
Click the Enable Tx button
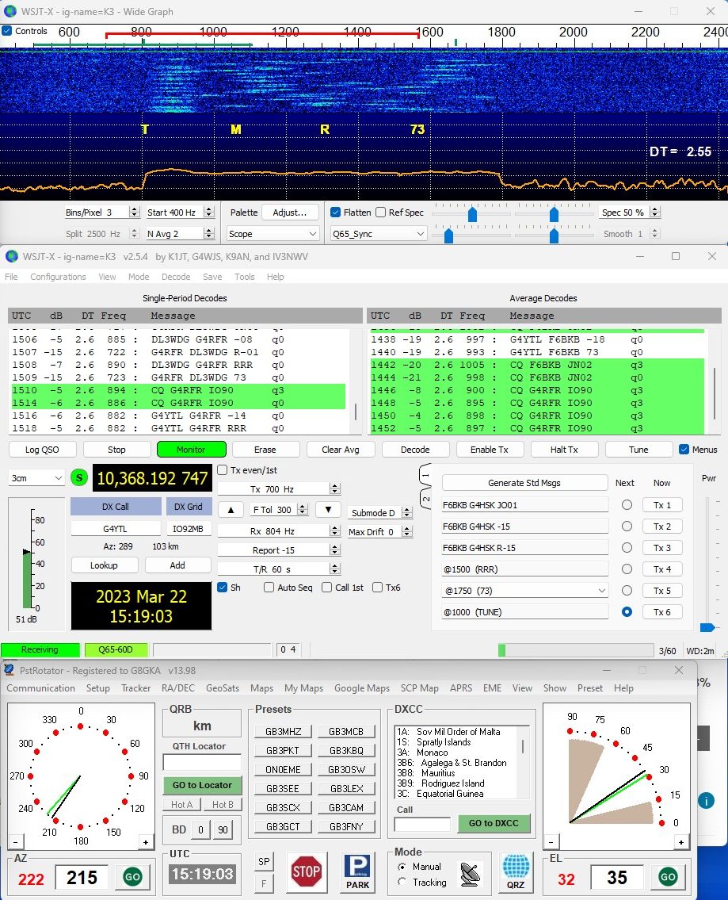[489, 450]
